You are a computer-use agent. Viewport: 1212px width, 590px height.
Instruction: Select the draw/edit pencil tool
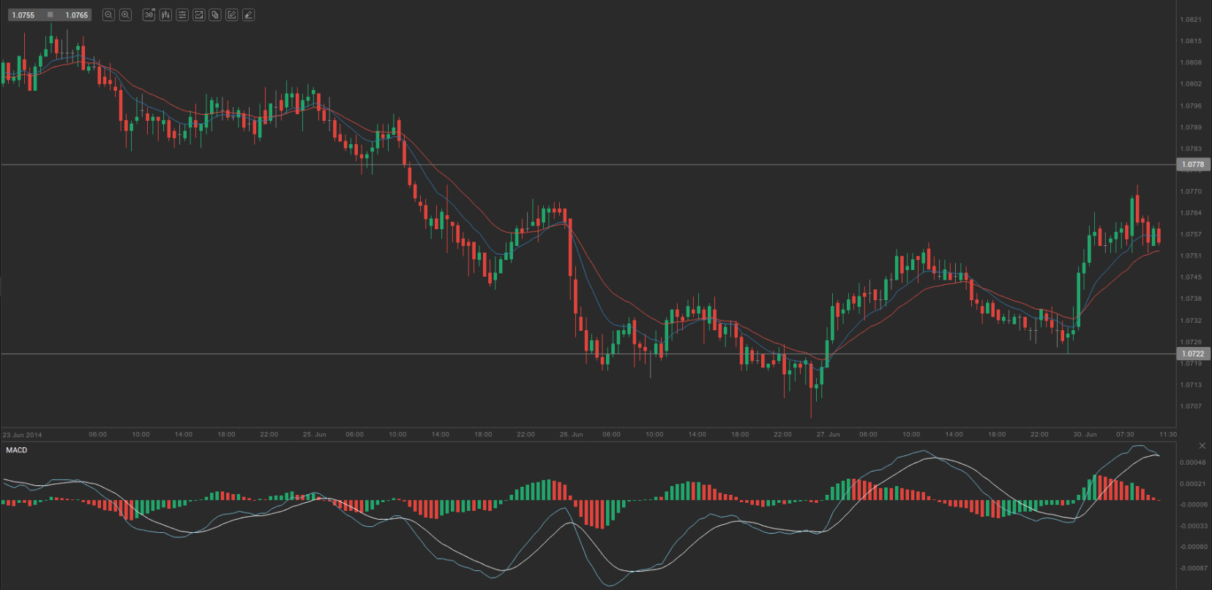tap(232, 15)
